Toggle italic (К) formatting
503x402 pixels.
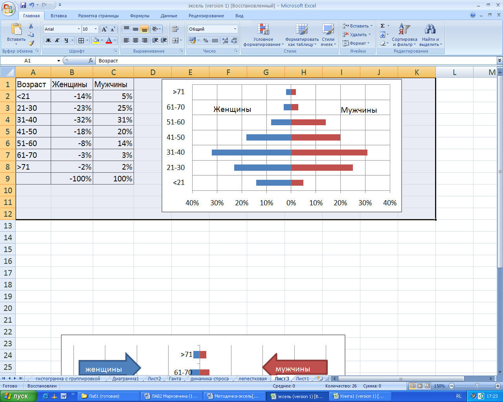coord(57,40)
